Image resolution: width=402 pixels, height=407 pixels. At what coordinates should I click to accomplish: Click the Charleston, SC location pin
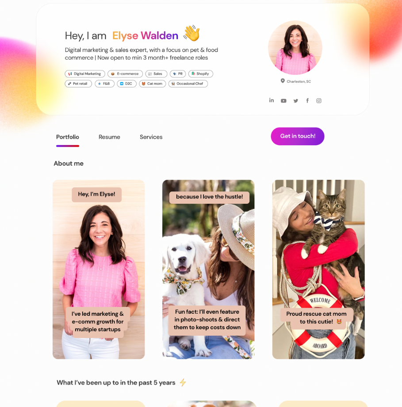[283, 81]
